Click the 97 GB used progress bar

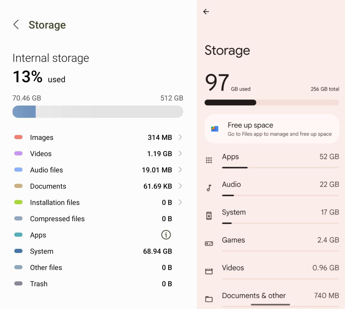coord(272,102)
